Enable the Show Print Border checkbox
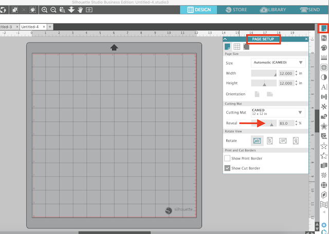This screenshot has width=329, height=234. tap(227, 158)
